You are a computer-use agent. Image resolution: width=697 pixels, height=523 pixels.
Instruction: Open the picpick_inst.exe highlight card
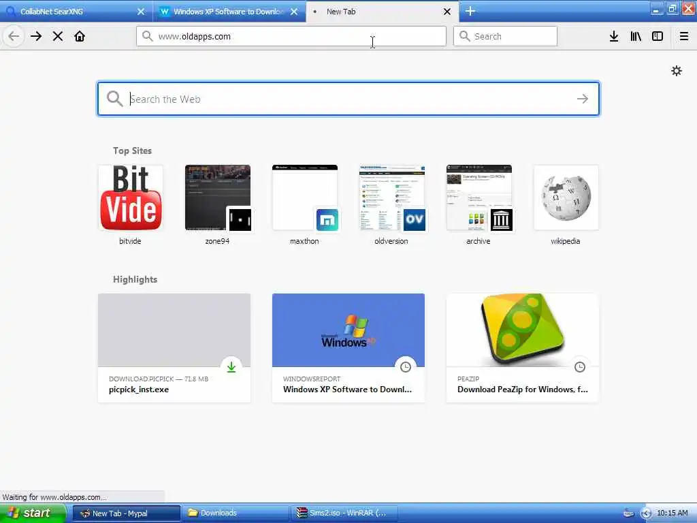coord(174,348)
